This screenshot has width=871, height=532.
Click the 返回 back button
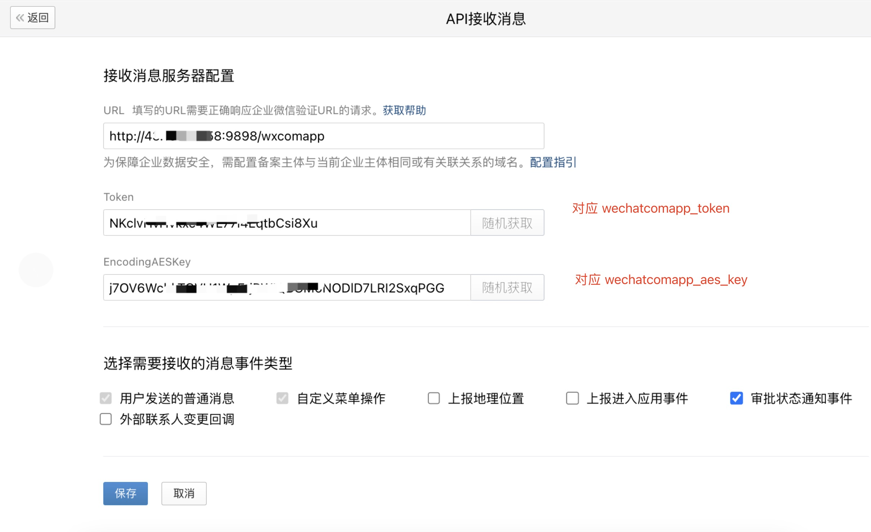[32, 18]
